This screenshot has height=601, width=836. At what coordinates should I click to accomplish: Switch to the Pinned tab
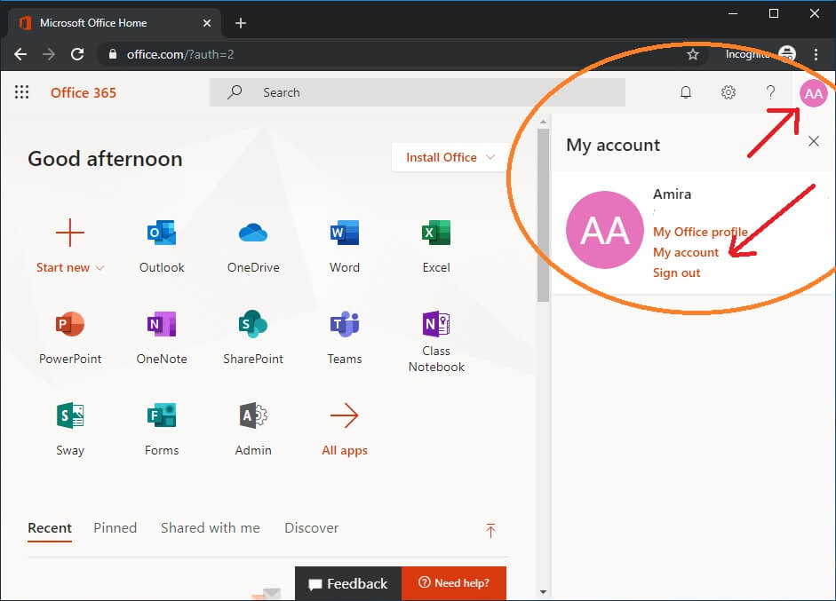click(x=115, y=528)
